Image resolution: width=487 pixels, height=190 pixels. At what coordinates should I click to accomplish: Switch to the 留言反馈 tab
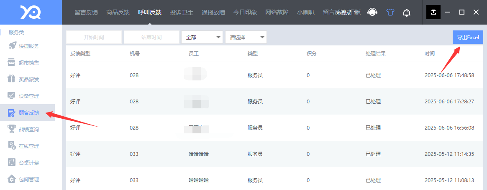(86, 12)
